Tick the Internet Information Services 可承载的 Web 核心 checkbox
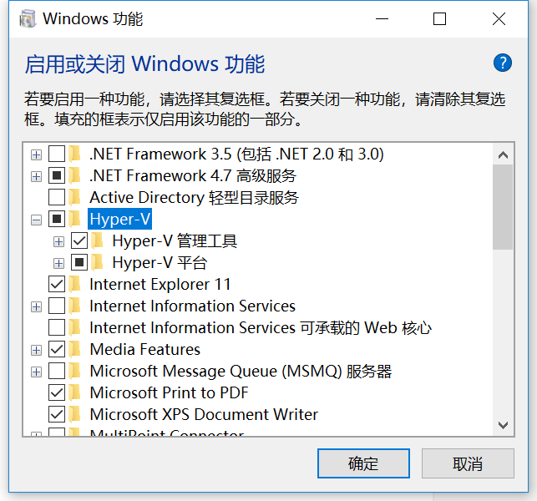Screen dimensions: 537x501 (57, 327)
